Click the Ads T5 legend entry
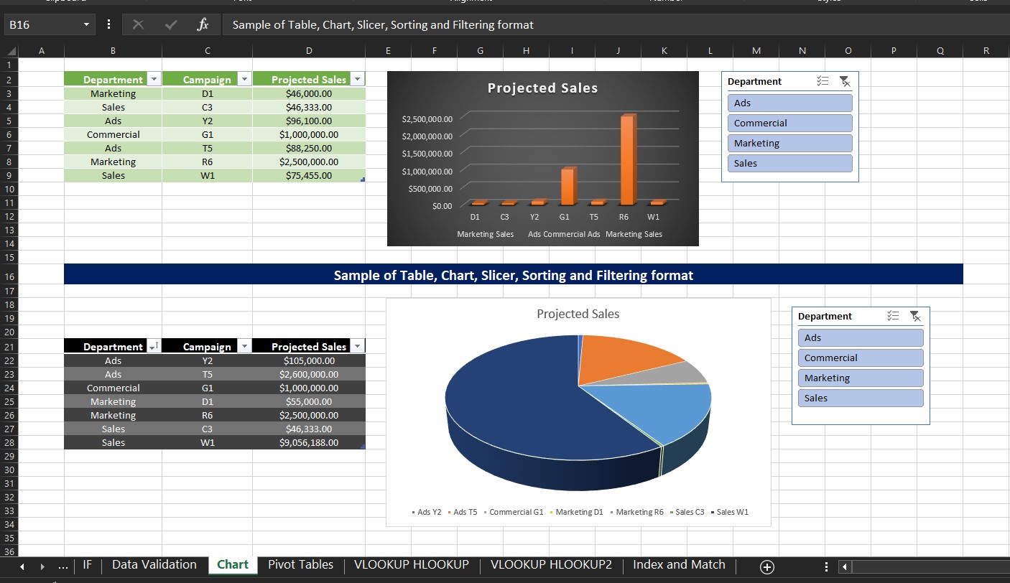The width and height of the screenshot is (1010, 583). pos(463,512)
